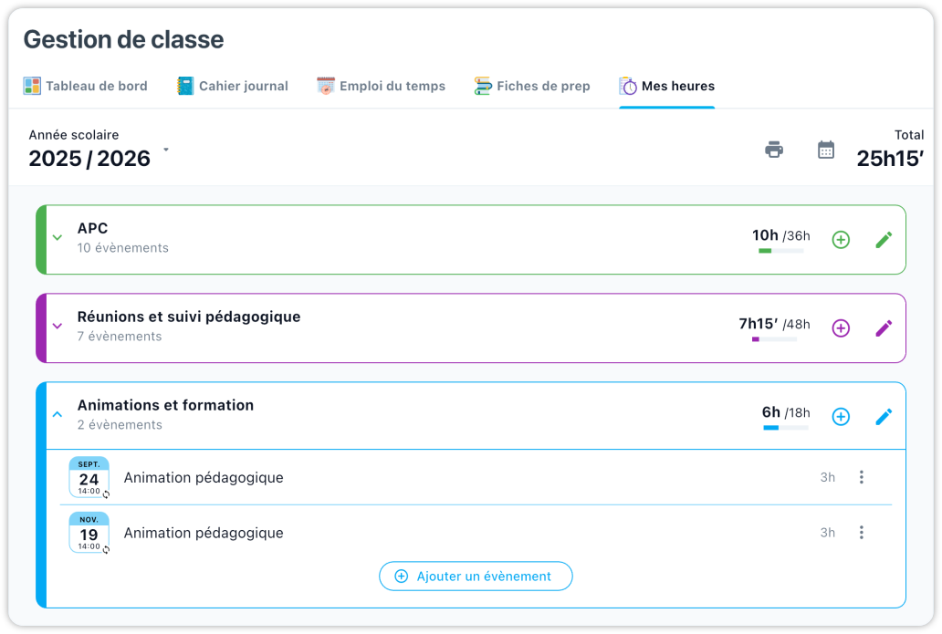Expand the APC section
The height and width of the screenshot is (634, 942).
pyautogui.click(x=58, y=238)
